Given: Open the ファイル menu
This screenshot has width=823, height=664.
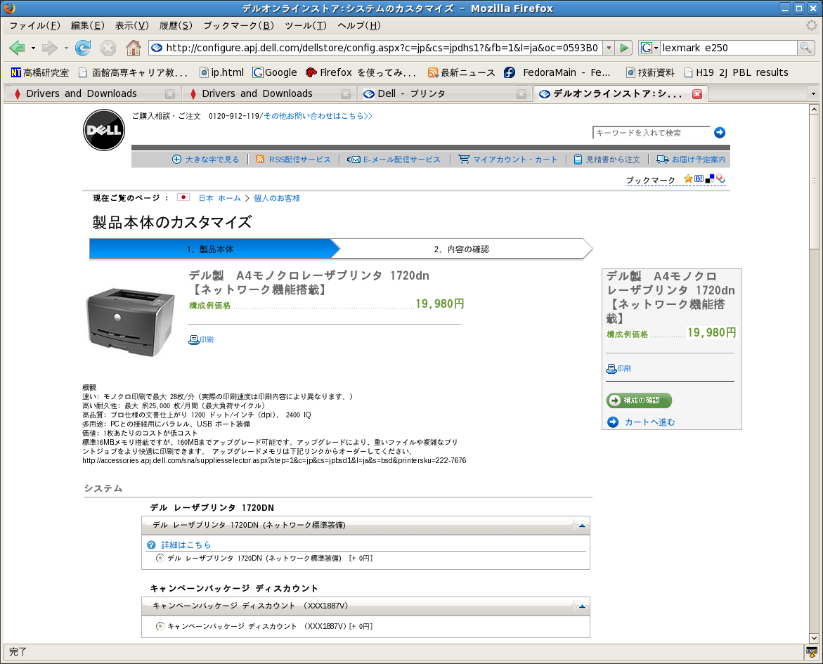Looking at the screenshot, I should (x=34, y=25).
